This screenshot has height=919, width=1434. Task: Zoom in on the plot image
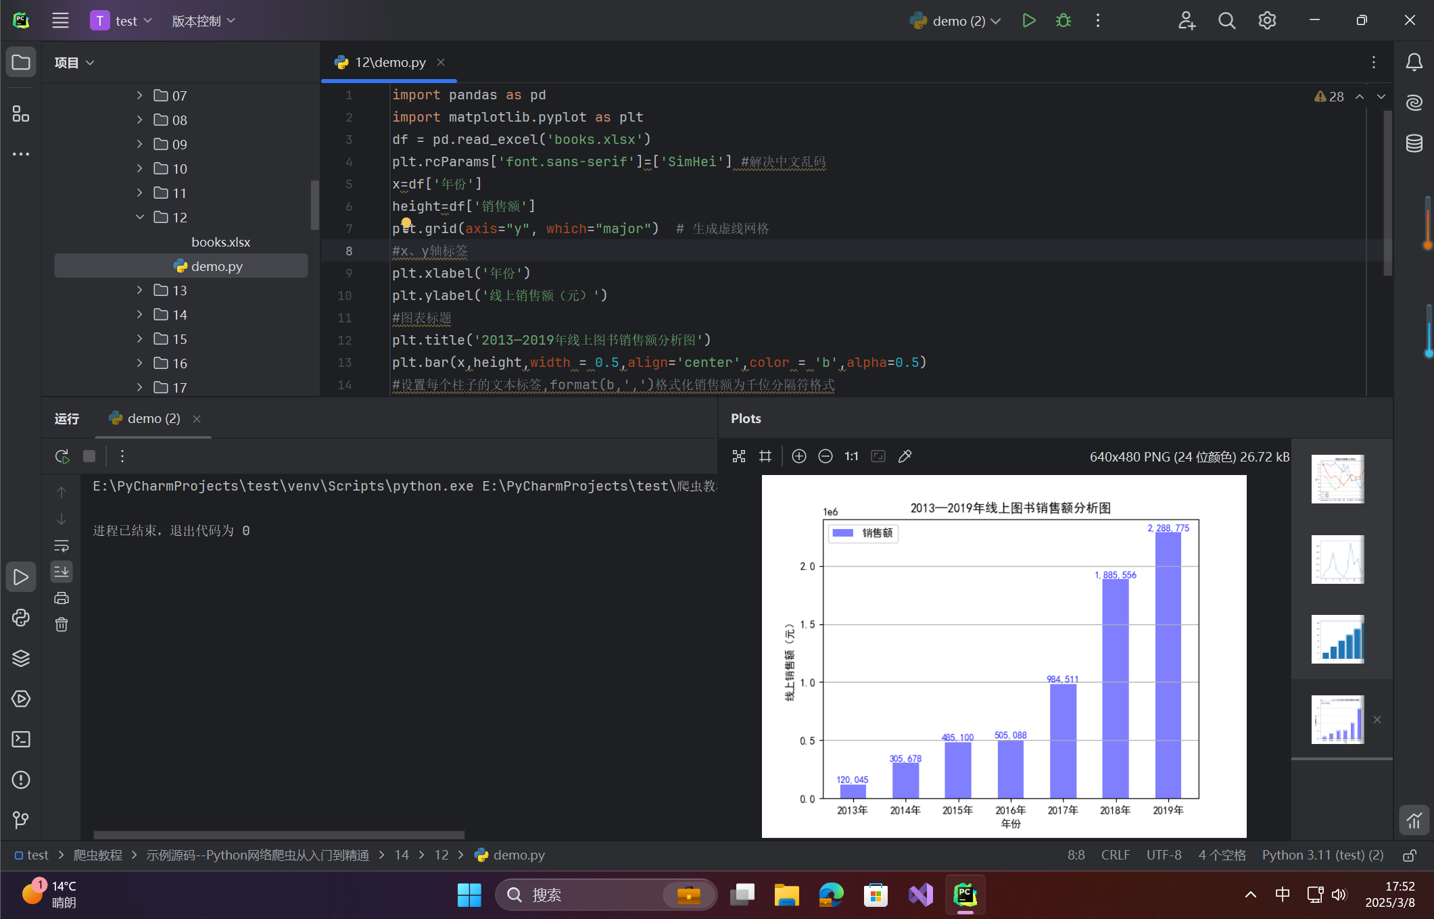pyautogui.click(x=798, y=456)
